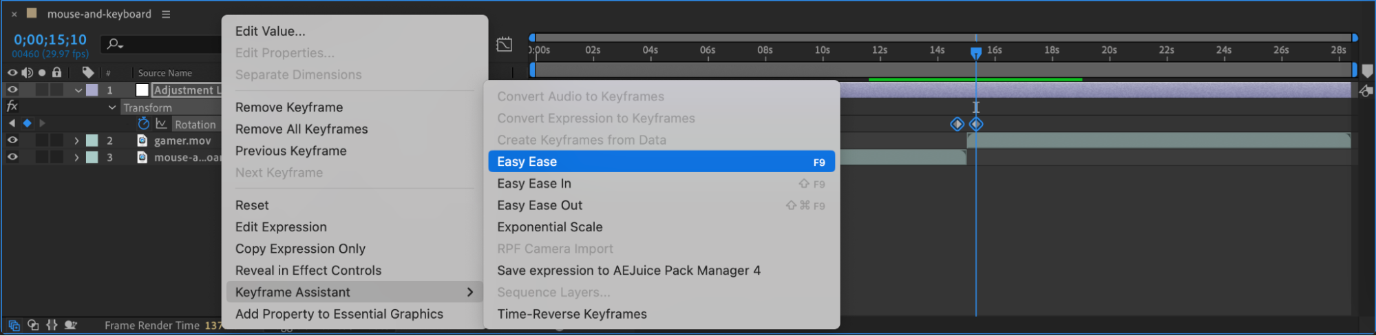Image resolution: width=1376 pixels, height=336 pixels.
Task: Click the composition mini-flowchart icon
Action: click(505, 44)
